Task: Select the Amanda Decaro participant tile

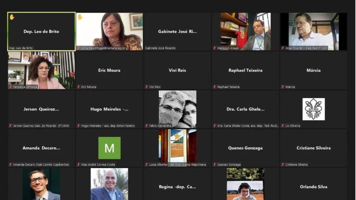Action: [x=42, y=148]
